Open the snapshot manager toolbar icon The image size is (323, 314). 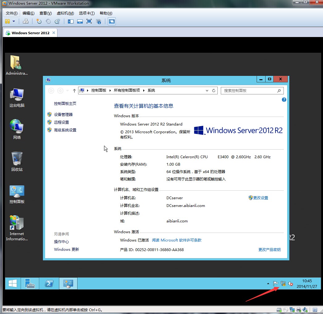[57, 21]
